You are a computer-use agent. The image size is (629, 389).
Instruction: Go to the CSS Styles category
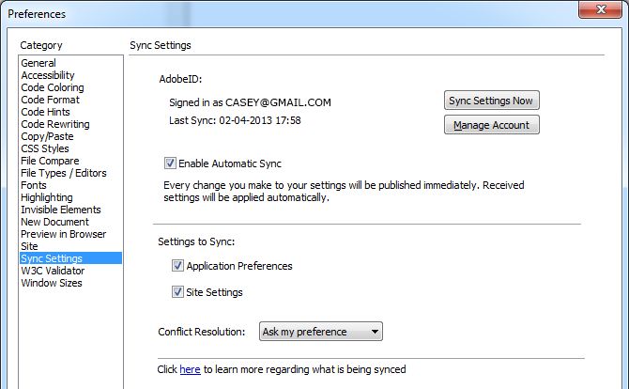click(x=45, y=148)
